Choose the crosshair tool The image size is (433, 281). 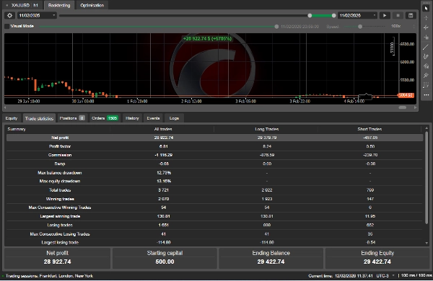coord(426,17)
